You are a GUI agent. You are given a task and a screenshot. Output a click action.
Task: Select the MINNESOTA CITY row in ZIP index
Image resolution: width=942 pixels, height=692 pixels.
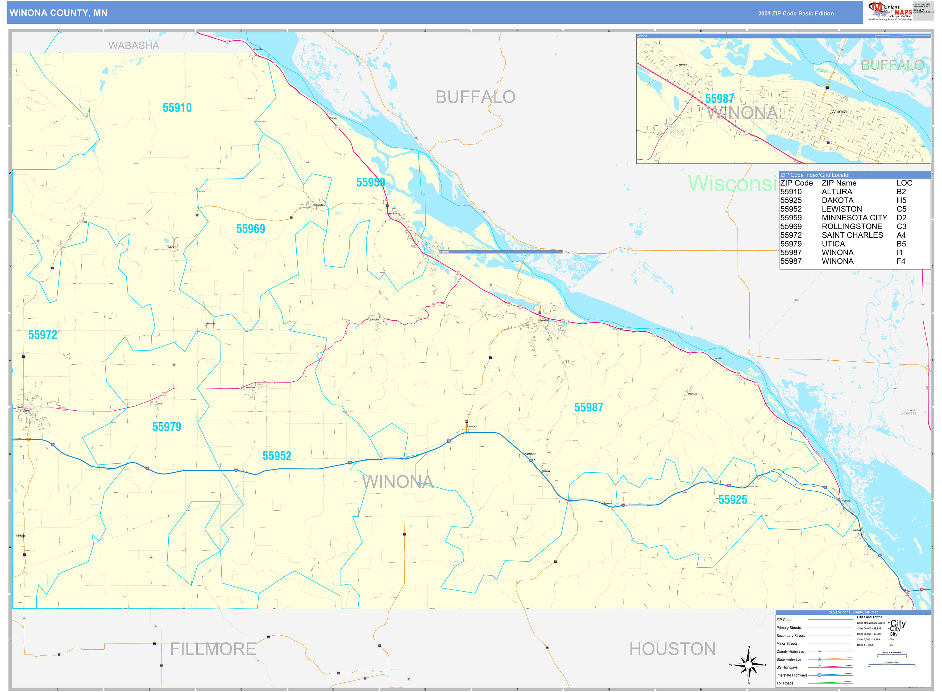855,218
